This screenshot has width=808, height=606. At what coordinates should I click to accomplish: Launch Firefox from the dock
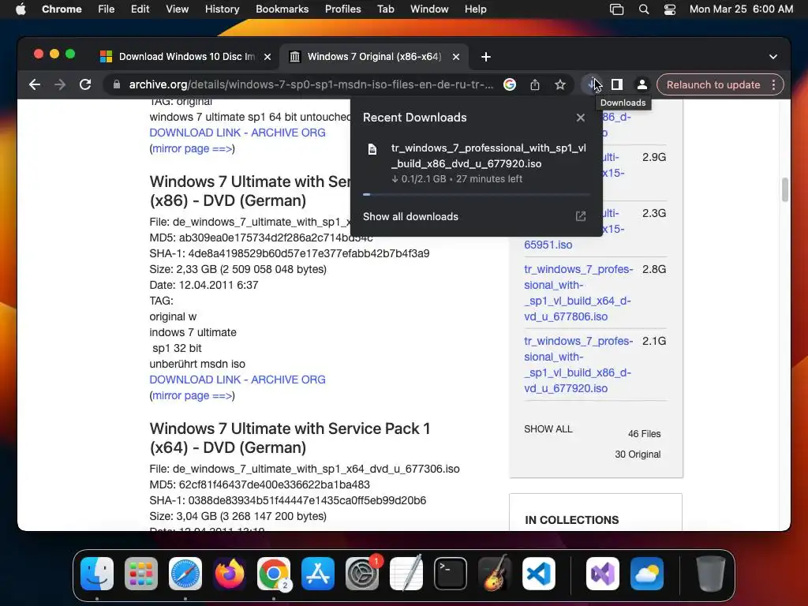pos(230,574)
